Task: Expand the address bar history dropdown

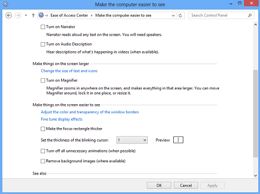Action: [x=173, y=15]
